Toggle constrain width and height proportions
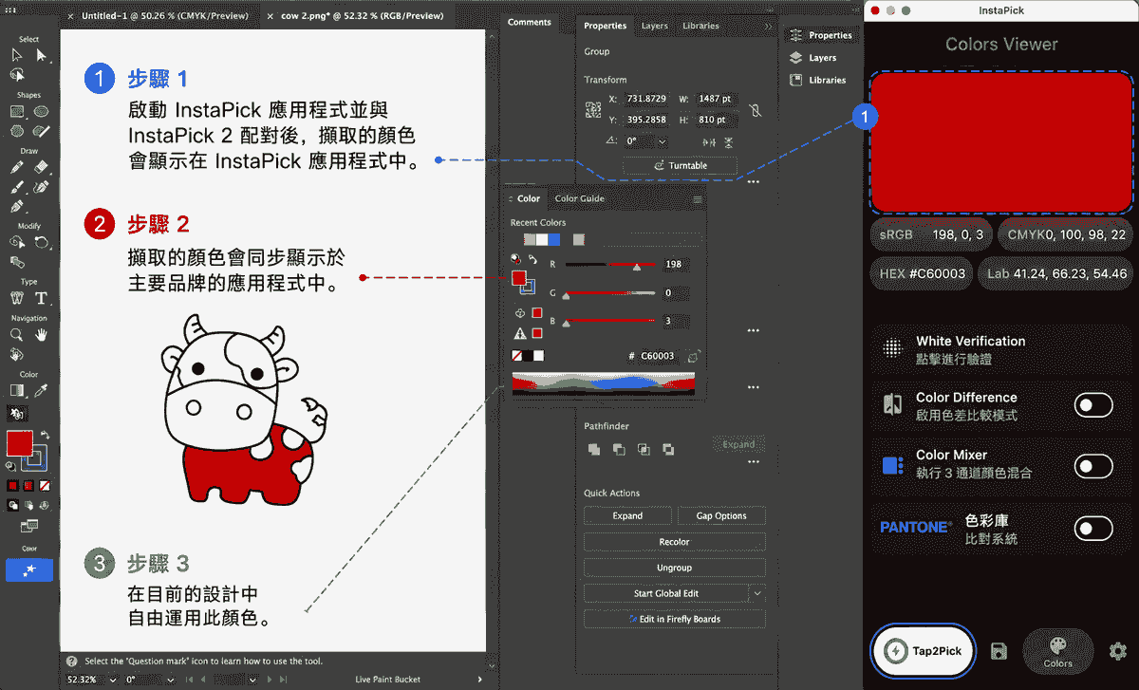This screenshot has width=1139, height=690. [x=755, y=110]
